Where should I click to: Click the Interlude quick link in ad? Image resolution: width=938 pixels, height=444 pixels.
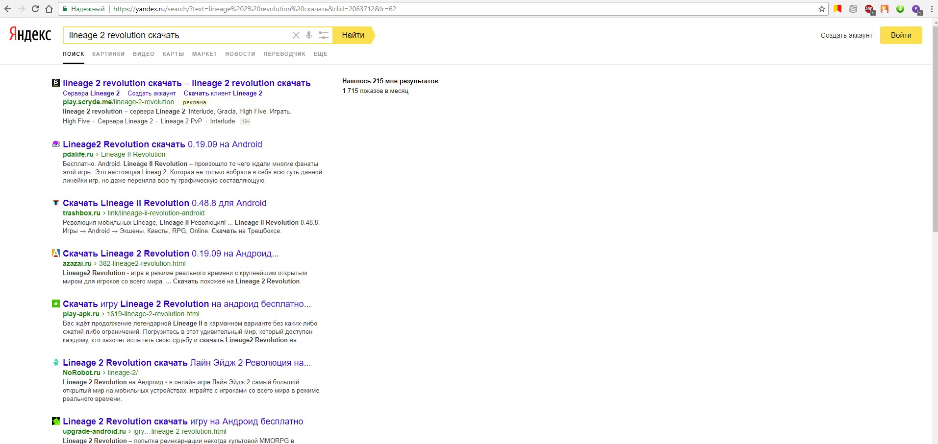coord(223,121)
